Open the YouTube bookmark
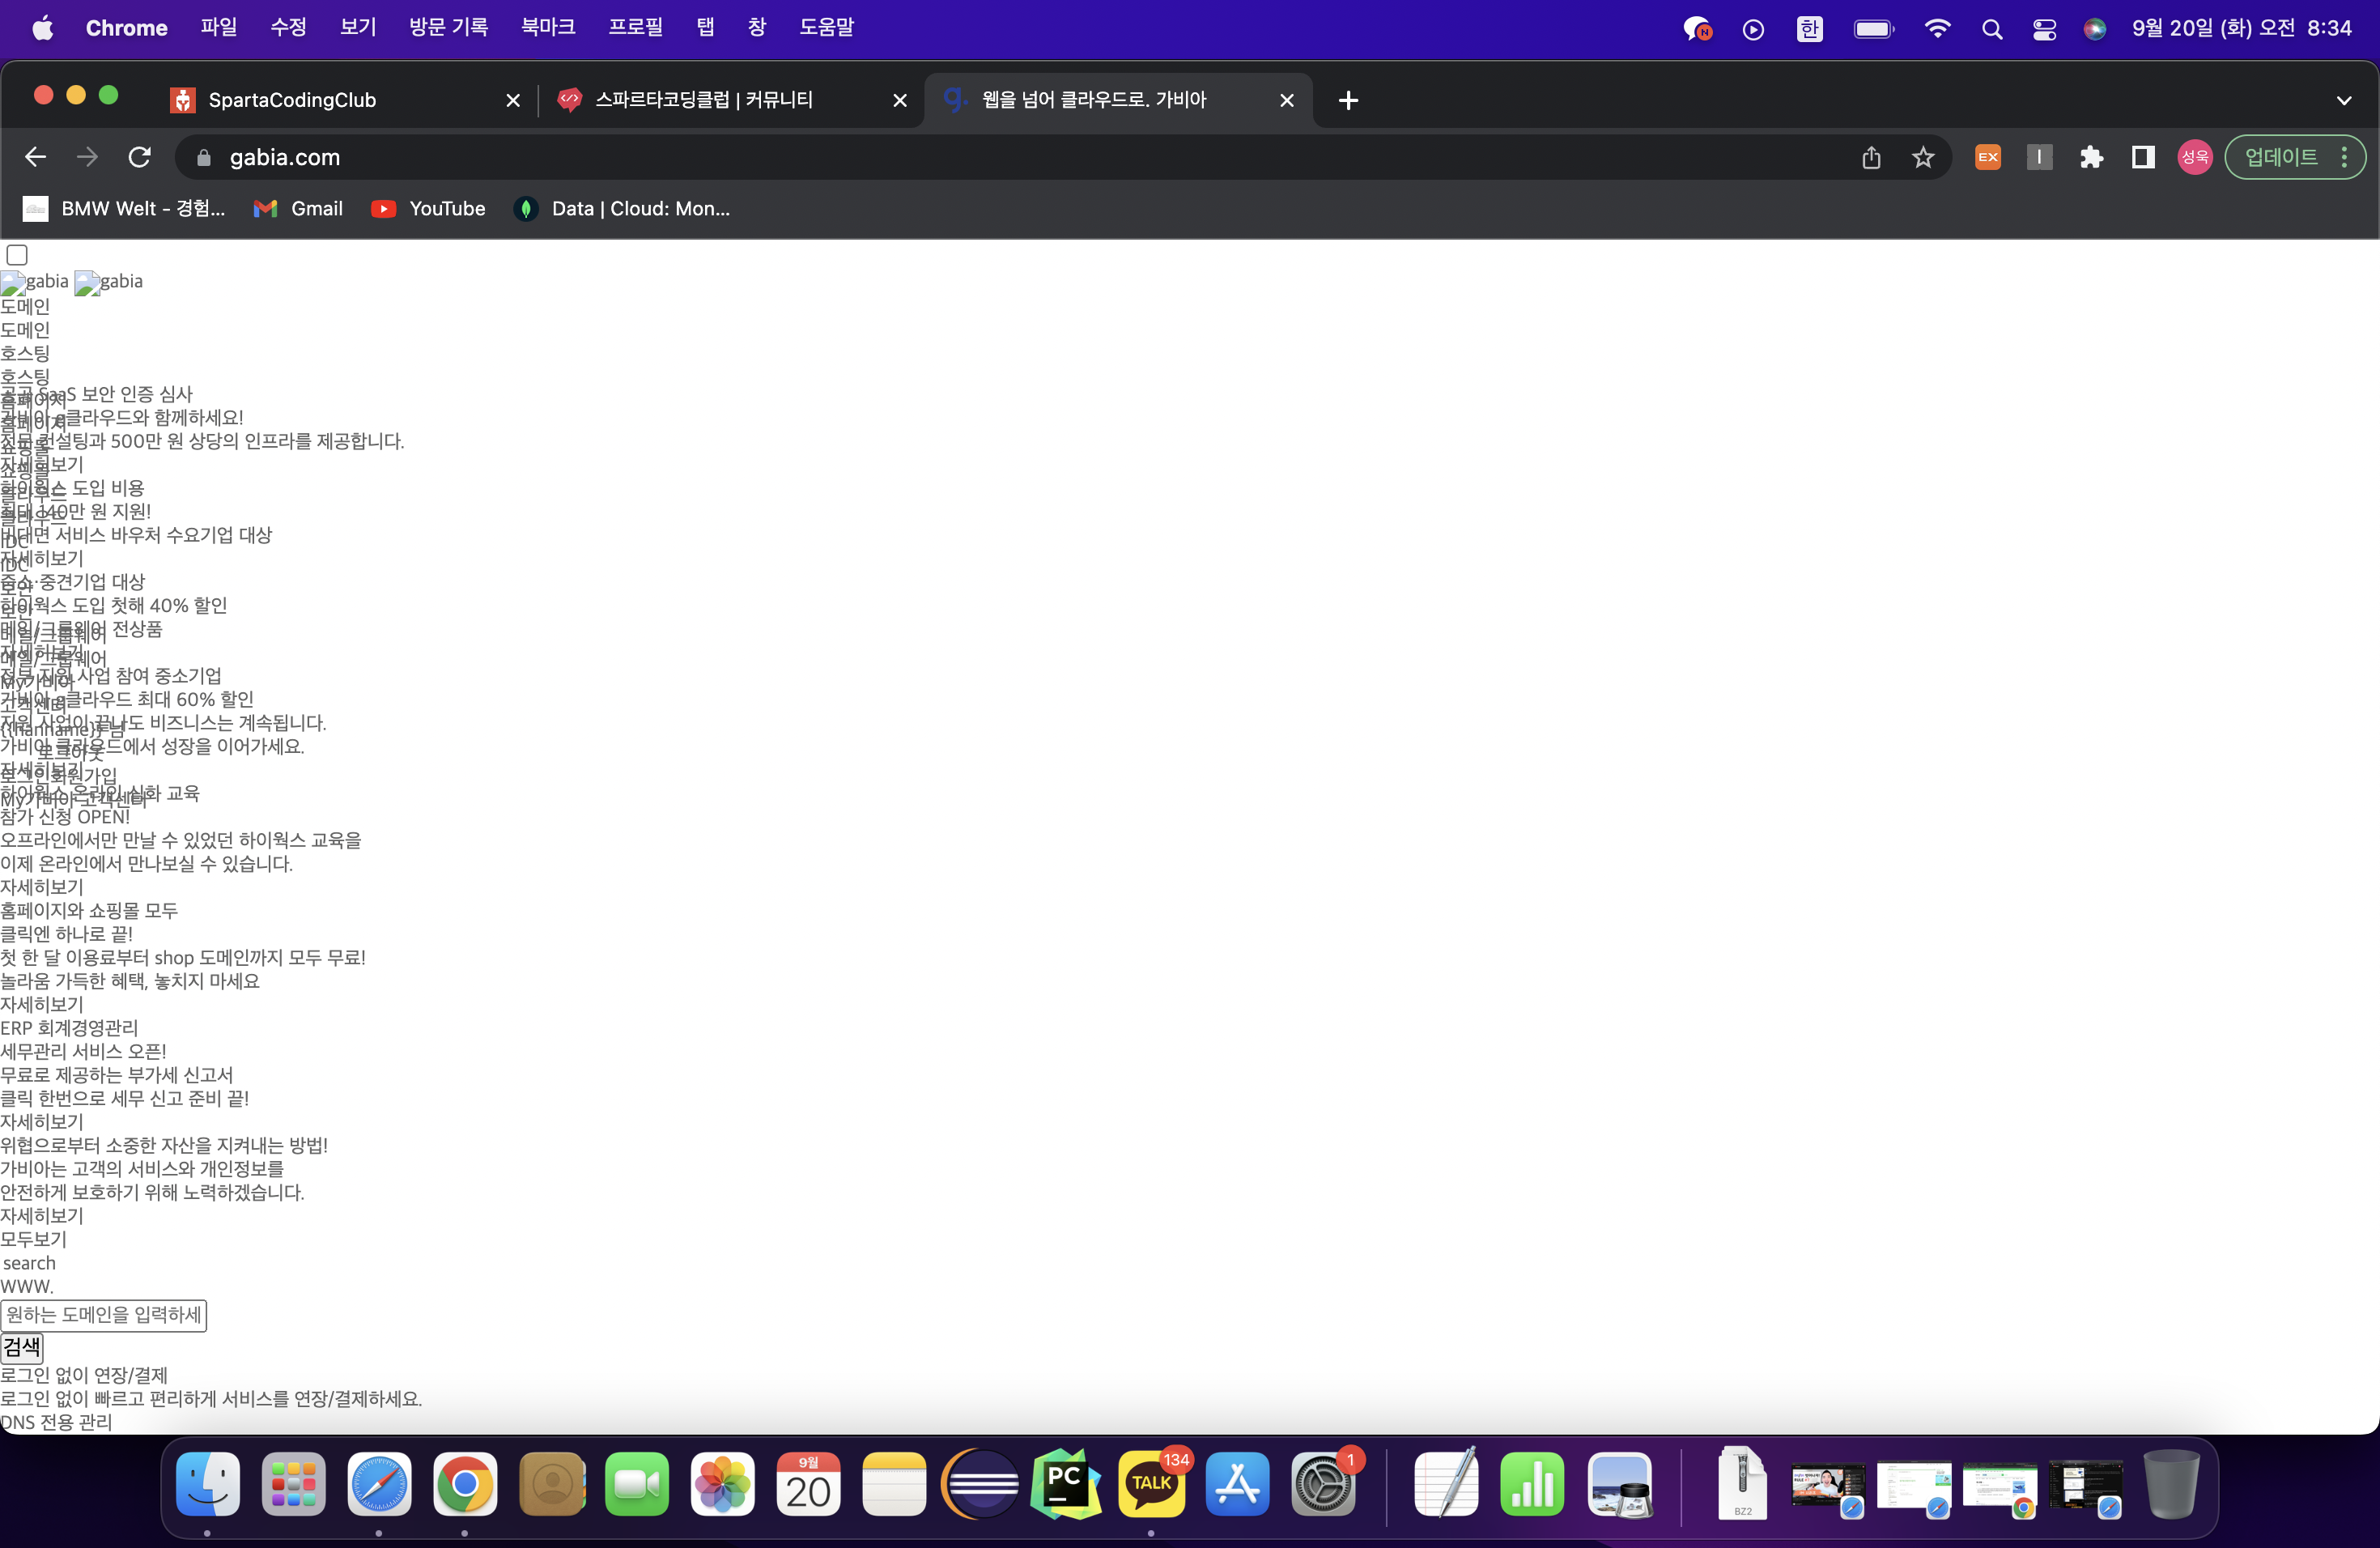This screenshot has height=1548, width=2380. [x=428, y=208]
